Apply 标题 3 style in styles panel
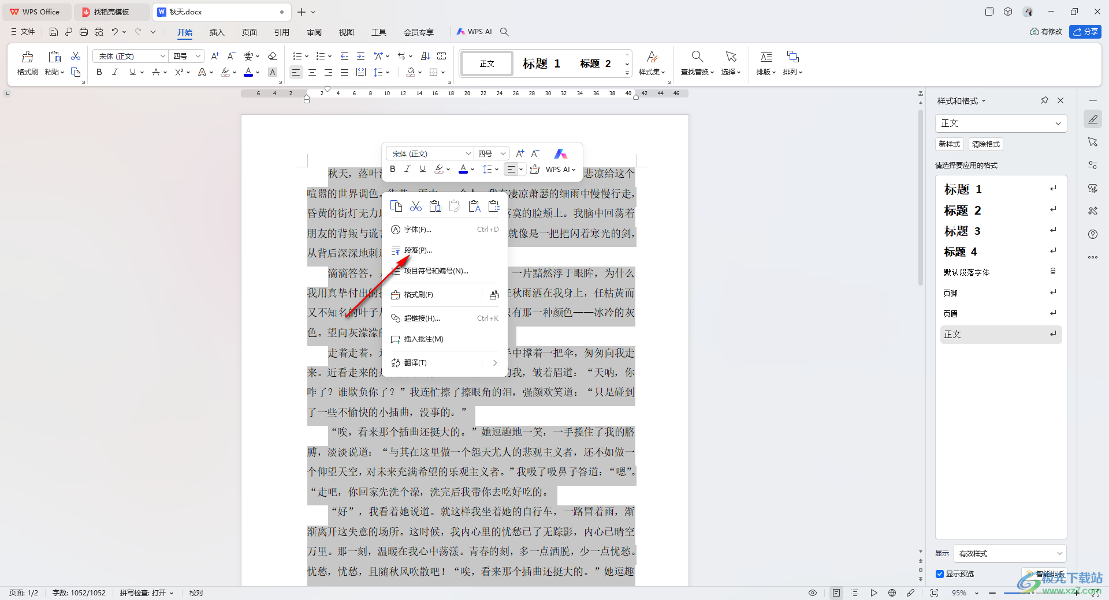This screenshot has width=1109, height=600. coord(1001,231)
